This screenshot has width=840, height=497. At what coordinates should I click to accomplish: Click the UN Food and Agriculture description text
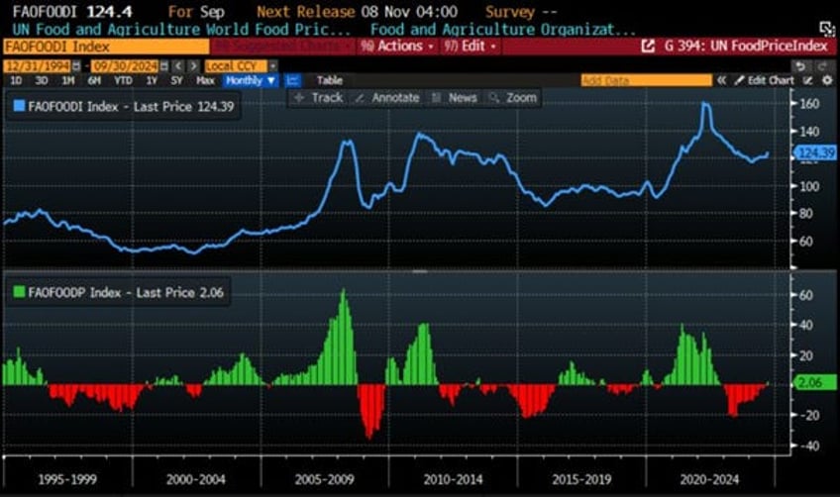click(x=180, y=30)
